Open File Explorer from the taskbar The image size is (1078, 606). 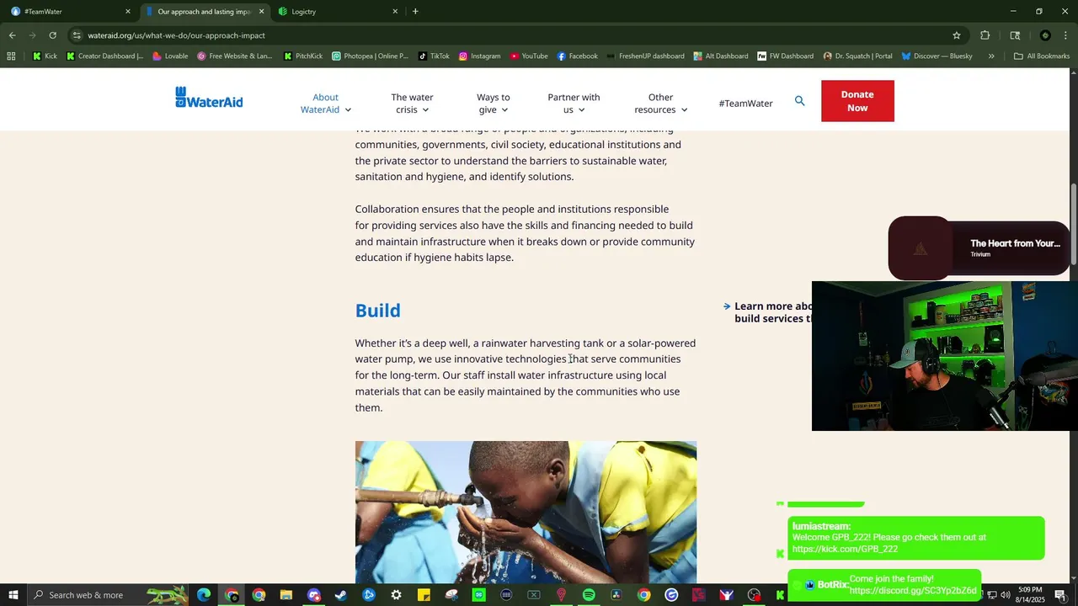point(286,595)
